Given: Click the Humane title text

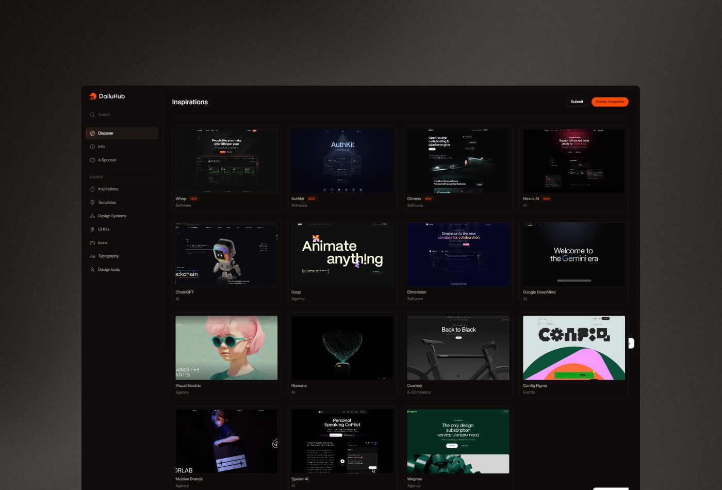Looking at the screenshot, I should pyautogui.click(x=299, y=385).
